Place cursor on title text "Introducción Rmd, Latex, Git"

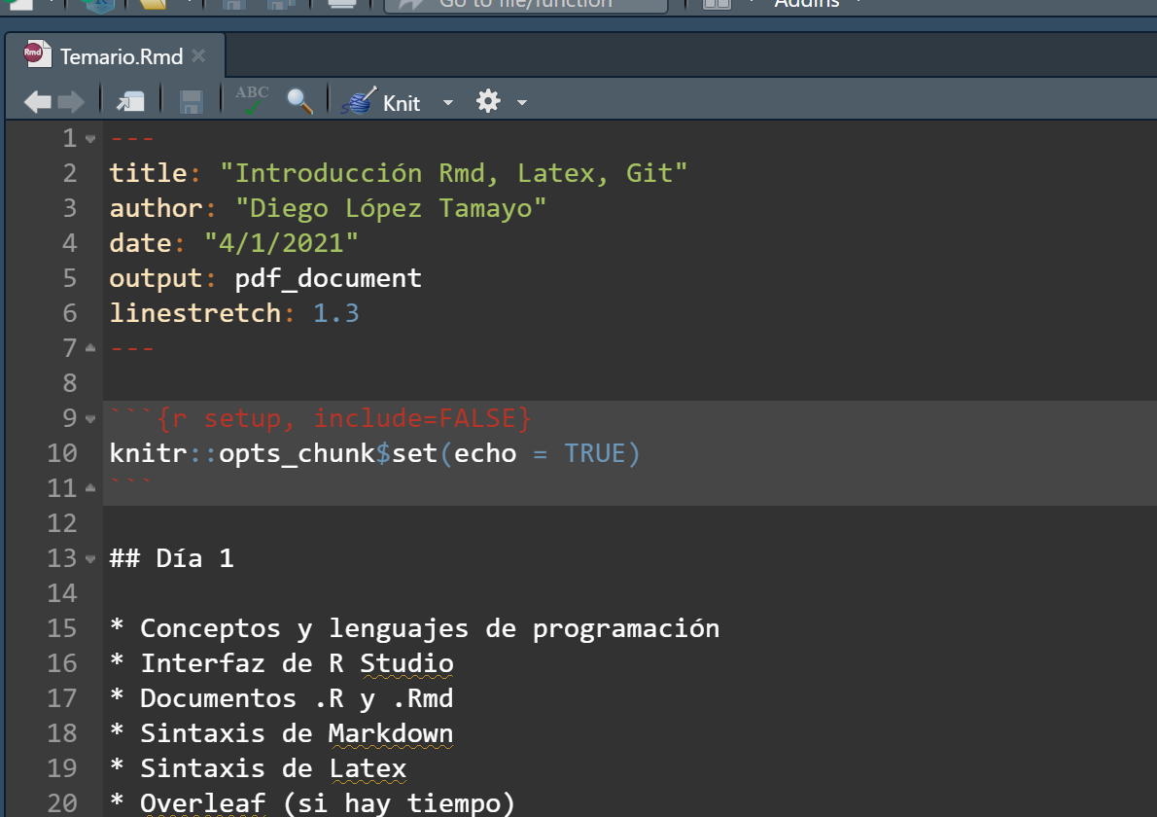tap(454, 173)
